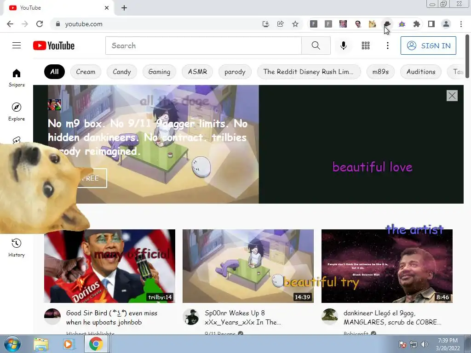
Task: Select the All filter chip
Action: coord(54,72)
